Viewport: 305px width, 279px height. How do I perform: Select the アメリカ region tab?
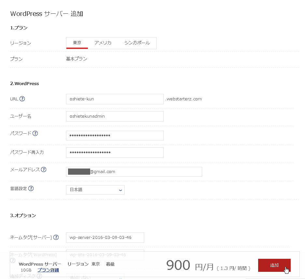pyautogui.click(x=103, y=43)
